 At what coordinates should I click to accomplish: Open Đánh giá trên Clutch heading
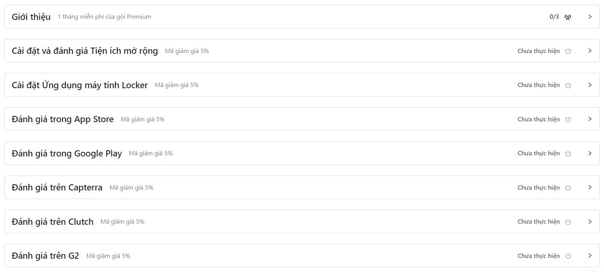[x=53, y=222]
